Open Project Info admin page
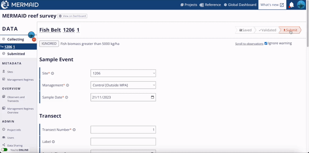 point(14,130)
